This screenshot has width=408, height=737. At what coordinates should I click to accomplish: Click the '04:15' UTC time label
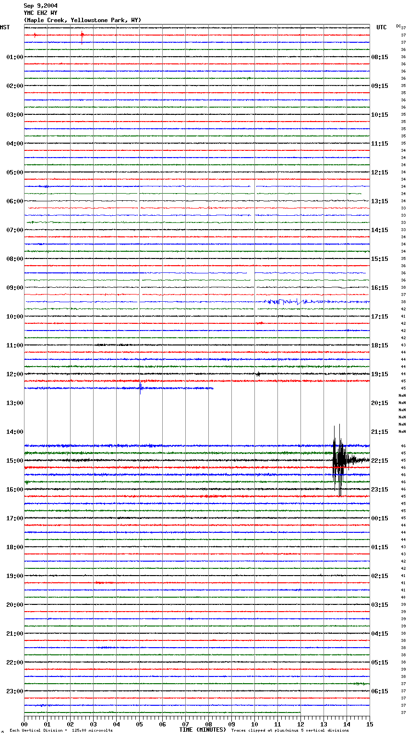(380, 634)
